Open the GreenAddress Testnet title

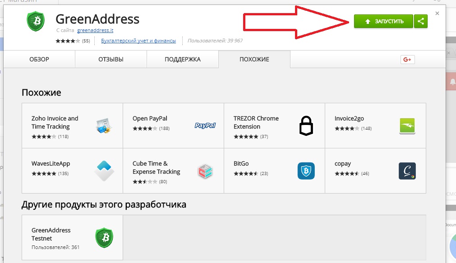coord(51,234)
